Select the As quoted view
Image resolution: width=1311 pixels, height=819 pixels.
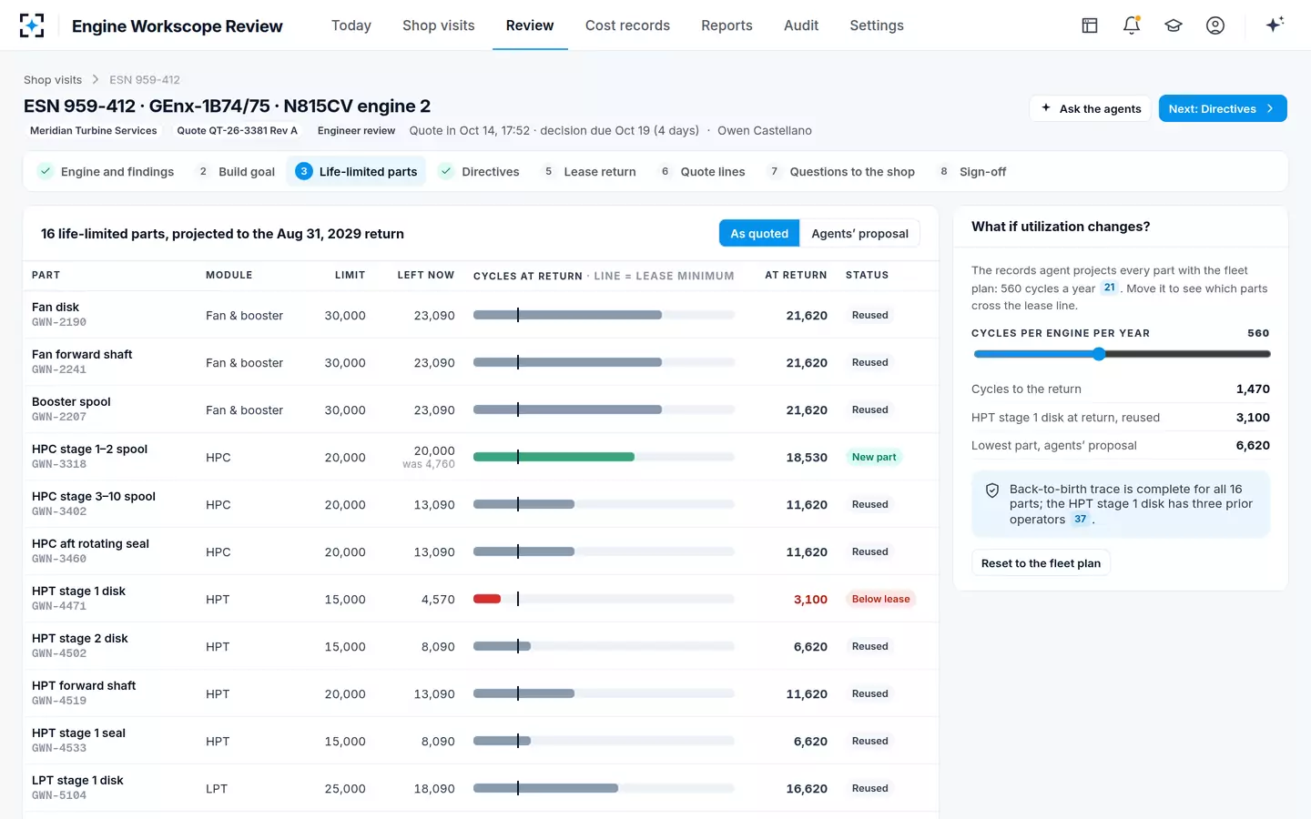(x=759, y=234)
